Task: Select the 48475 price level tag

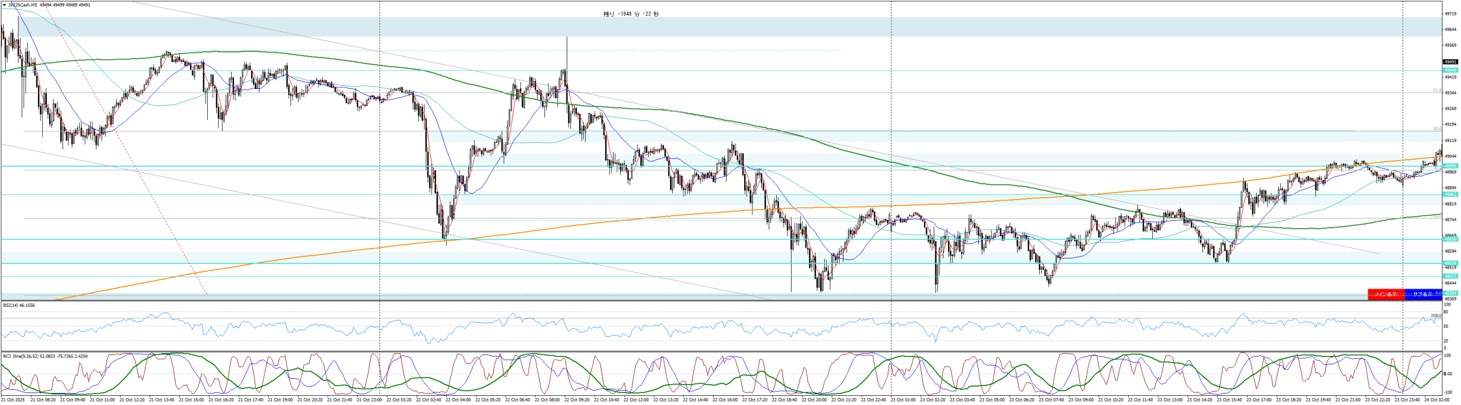Action: 1450,276
